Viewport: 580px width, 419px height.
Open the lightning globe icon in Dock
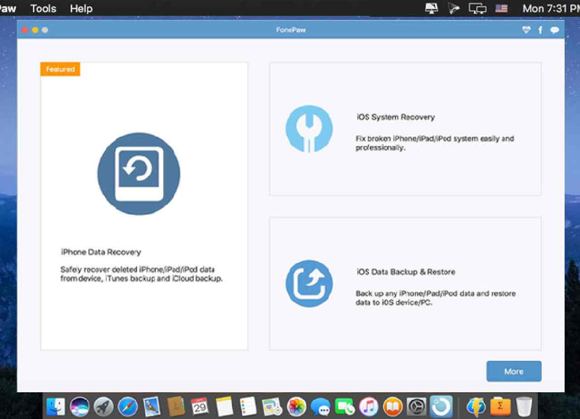click(476, 406)
